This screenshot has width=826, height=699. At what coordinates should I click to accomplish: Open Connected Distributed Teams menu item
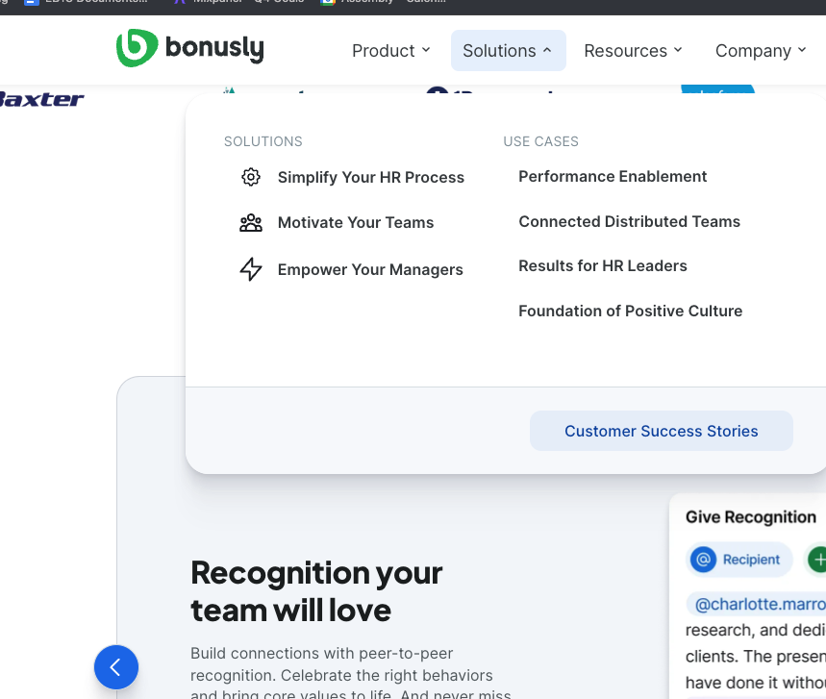[x=630, y=222]
